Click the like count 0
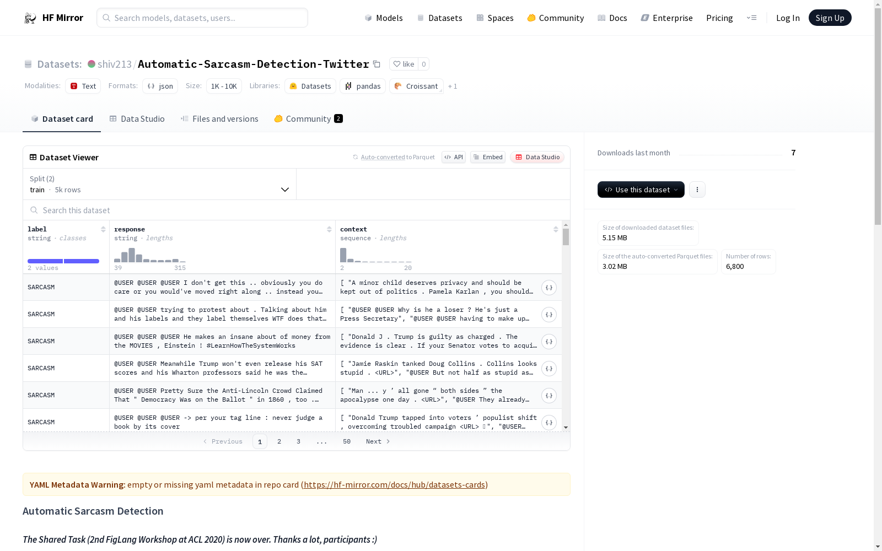 pyautogui.click(x=423, y=64)
